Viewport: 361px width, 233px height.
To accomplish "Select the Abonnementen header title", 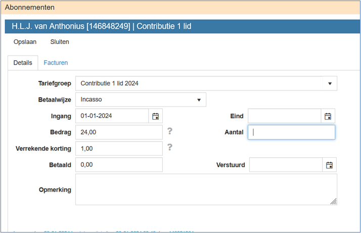I will (30, 8).
